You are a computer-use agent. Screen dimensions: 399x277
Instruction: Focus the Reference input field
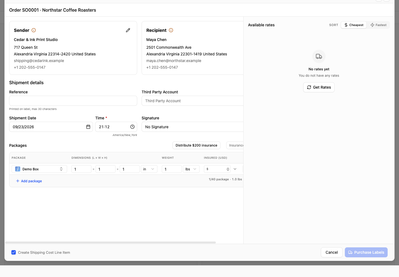point(73,101)
